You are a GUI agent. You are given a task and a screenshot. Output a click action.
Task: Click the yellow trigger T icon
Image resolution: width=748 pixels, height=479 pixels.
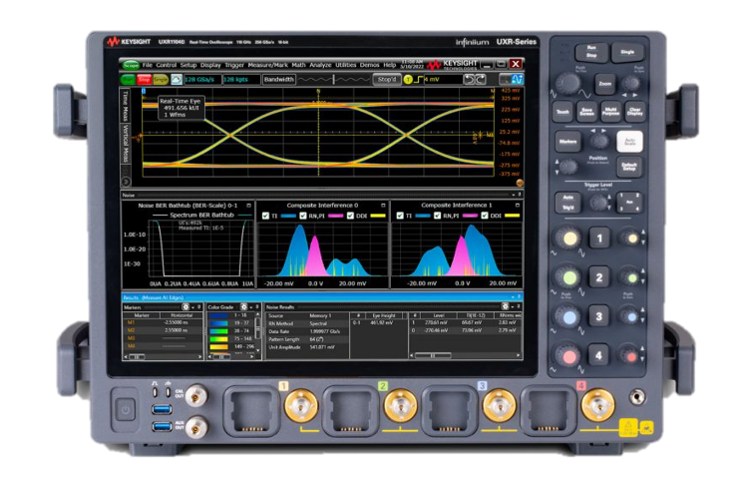tap(408, 79)
